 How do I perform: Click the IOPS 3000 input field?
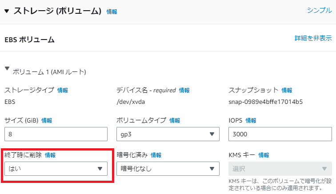[280, 134]
